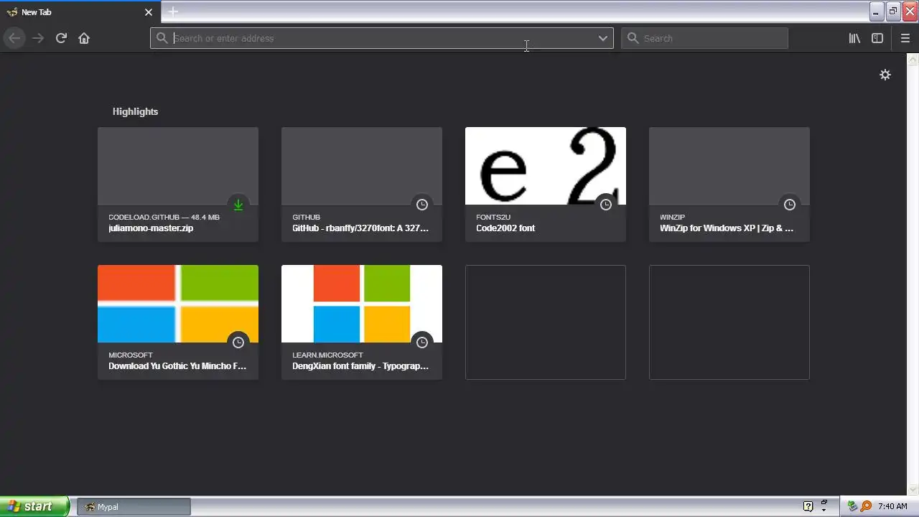Click magnifier icon in the Search box

tap(633, 38)
